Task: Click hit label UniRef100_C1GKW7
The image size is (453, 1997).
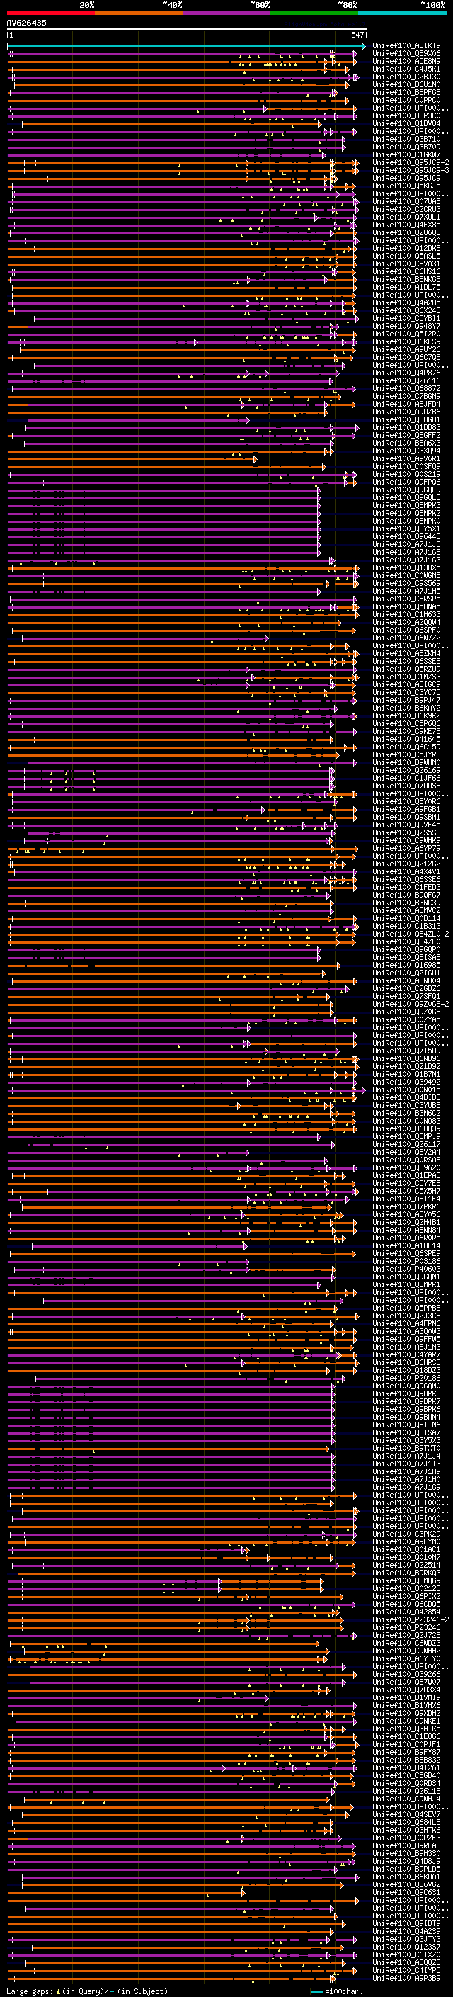Action: click(406, 155)
